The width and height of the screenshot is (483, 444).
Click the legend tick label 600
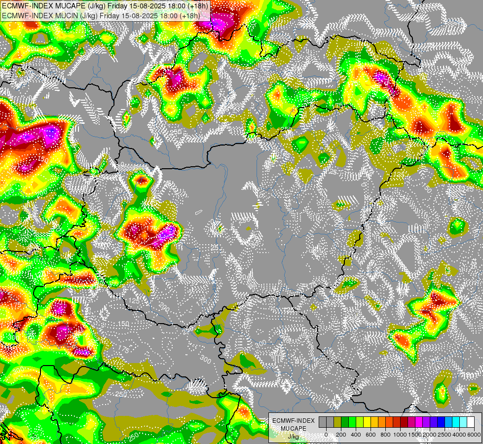coord(371,435)
